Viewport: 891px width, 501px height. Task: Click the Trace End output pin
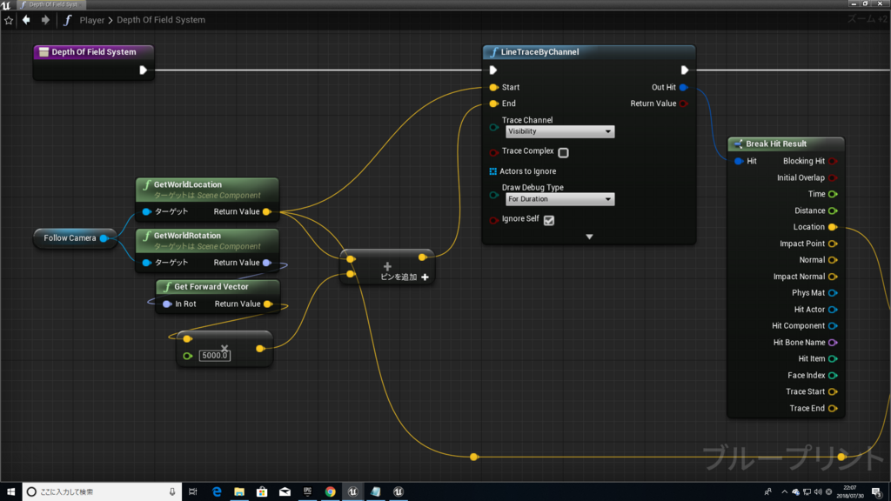click(x=833, y=409)
